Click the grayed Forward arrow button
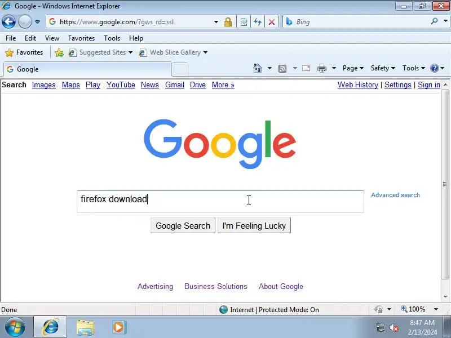 [x=25, y=22]
